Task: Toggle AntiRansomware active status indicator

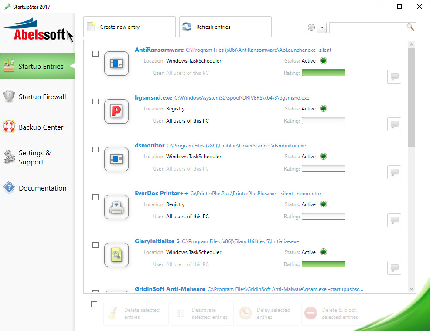Action: click(x=324, y=60)
